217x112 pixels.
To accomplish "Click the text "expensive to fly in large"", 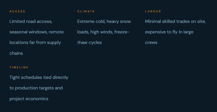I will (x=169, y=32).
